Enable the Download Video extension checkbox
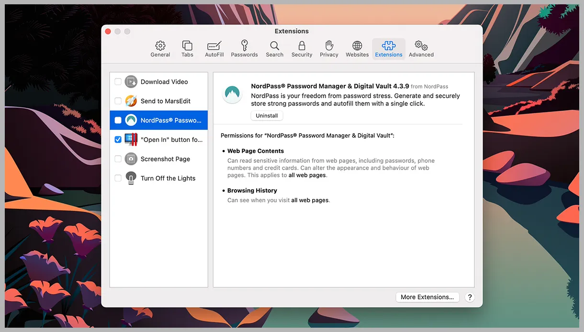The width and height of the screenshot is (584, 332). click(118, 82)
